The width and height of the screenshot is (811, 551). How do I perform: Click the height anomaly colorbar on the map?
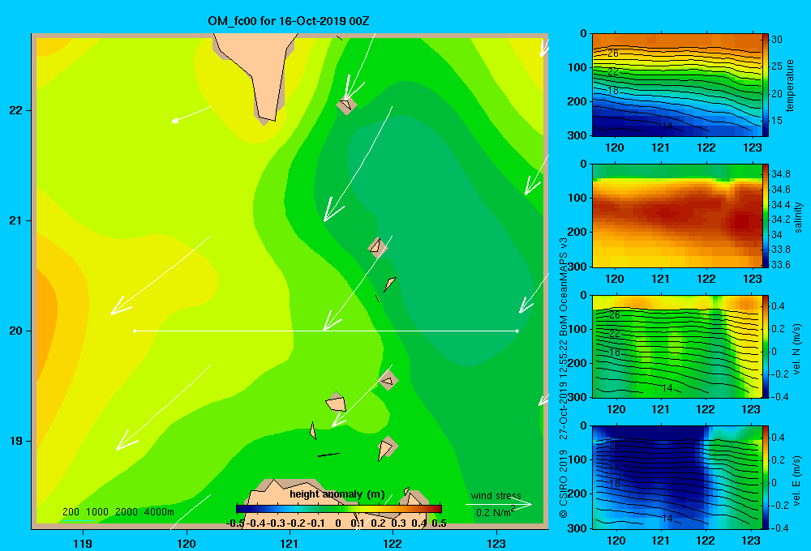click(x=339, y=509)
